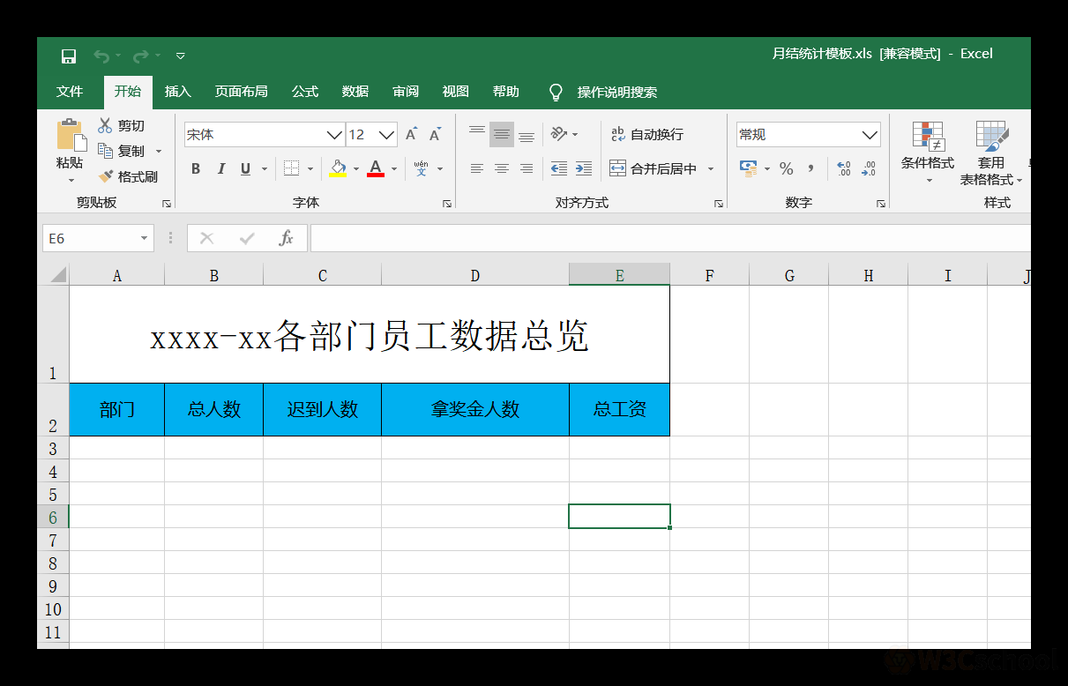
Task: Toggle center horizontal alignment
Action: [502, 168]
